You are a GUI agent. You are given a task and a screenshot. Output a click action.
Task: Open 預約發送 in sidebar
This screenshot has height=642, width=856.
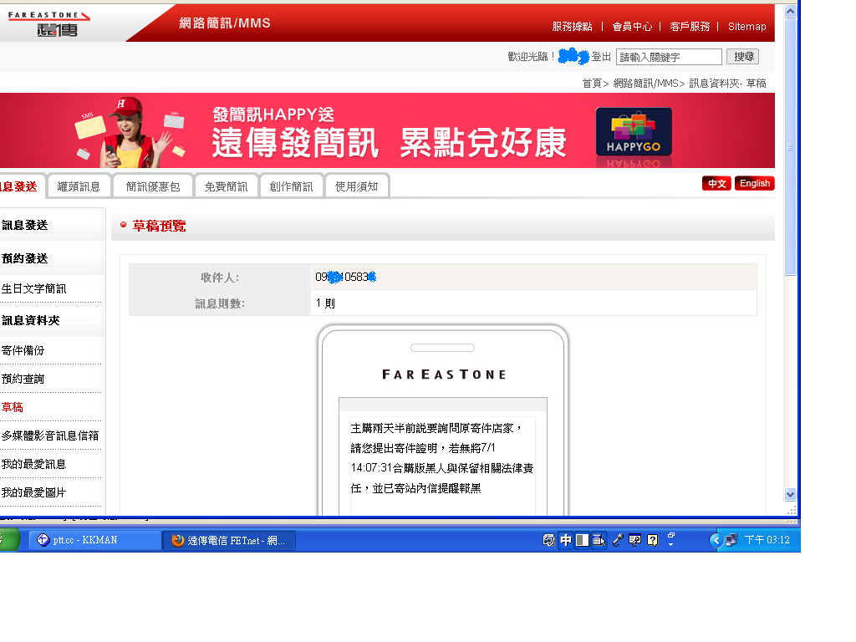click(25, 258)
